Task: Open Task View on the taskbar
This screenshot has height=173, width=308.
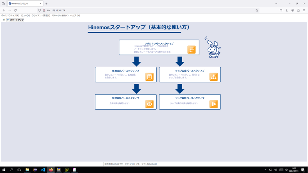Action: [19, 170]
